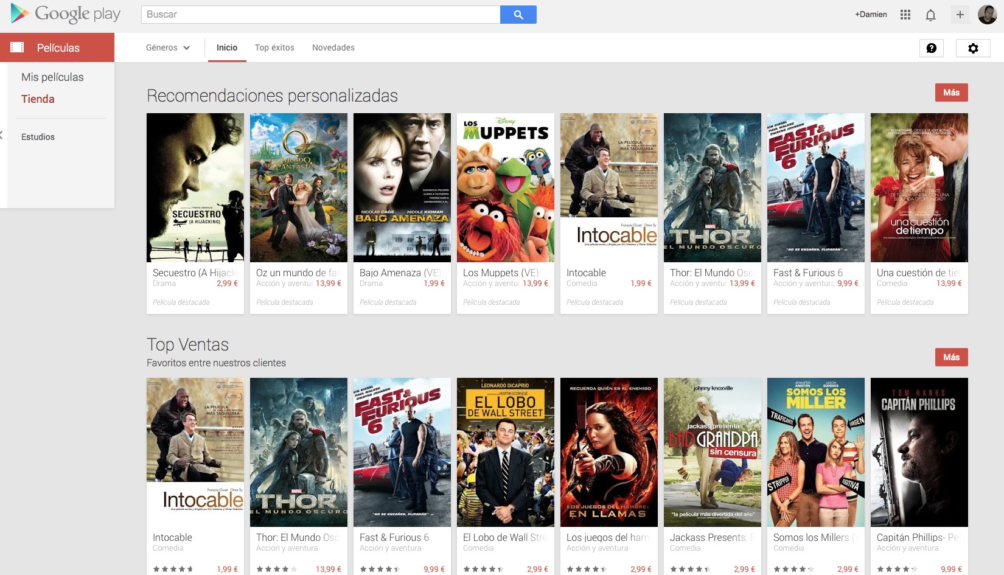Open the notifications bell
The height and width of the screenshot is (575, 1004).
(930, 15)
